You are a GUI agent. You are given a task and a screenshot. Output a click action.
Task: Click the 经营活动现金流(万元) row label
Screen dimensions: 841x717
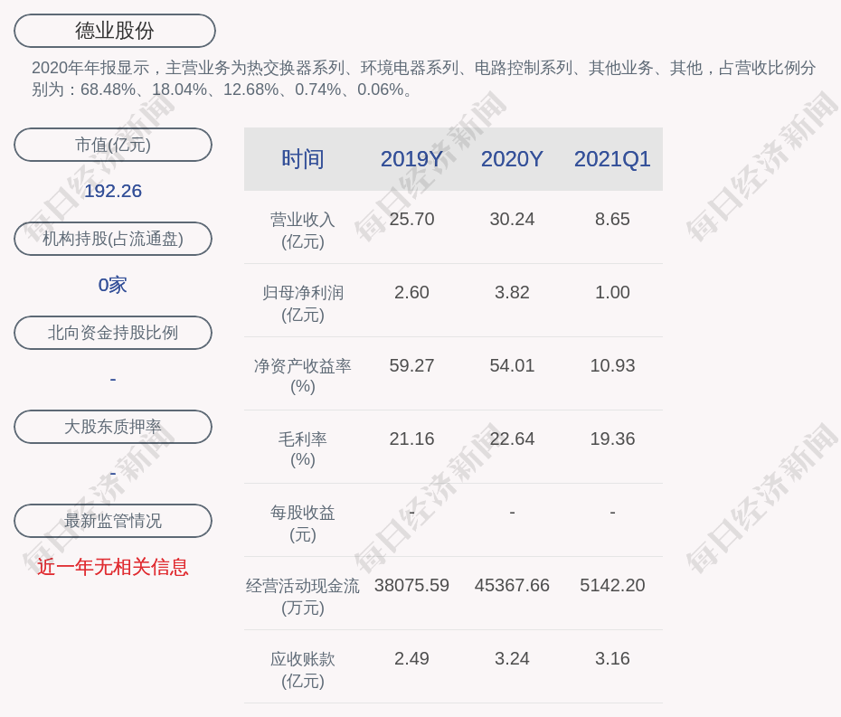point(303,597)
